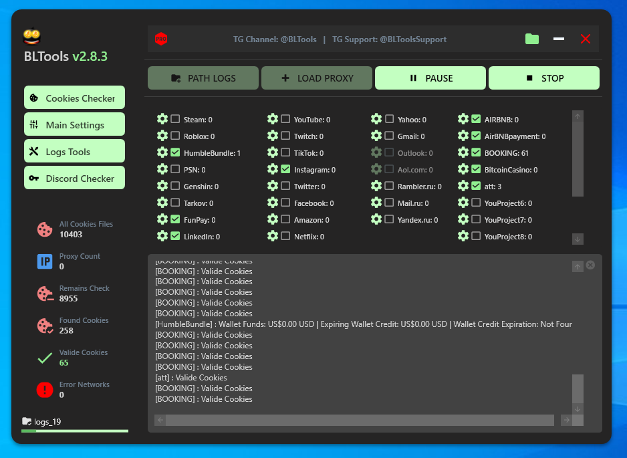Open settings gear for Steam
The height and width of the screenshot is (458, 627).
pos(162,119)
